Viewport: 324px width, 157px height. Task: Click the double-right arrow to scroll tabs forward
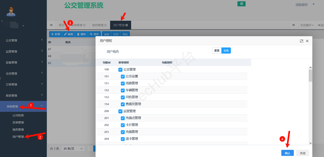pyautogui.click(x=294, y=25)
